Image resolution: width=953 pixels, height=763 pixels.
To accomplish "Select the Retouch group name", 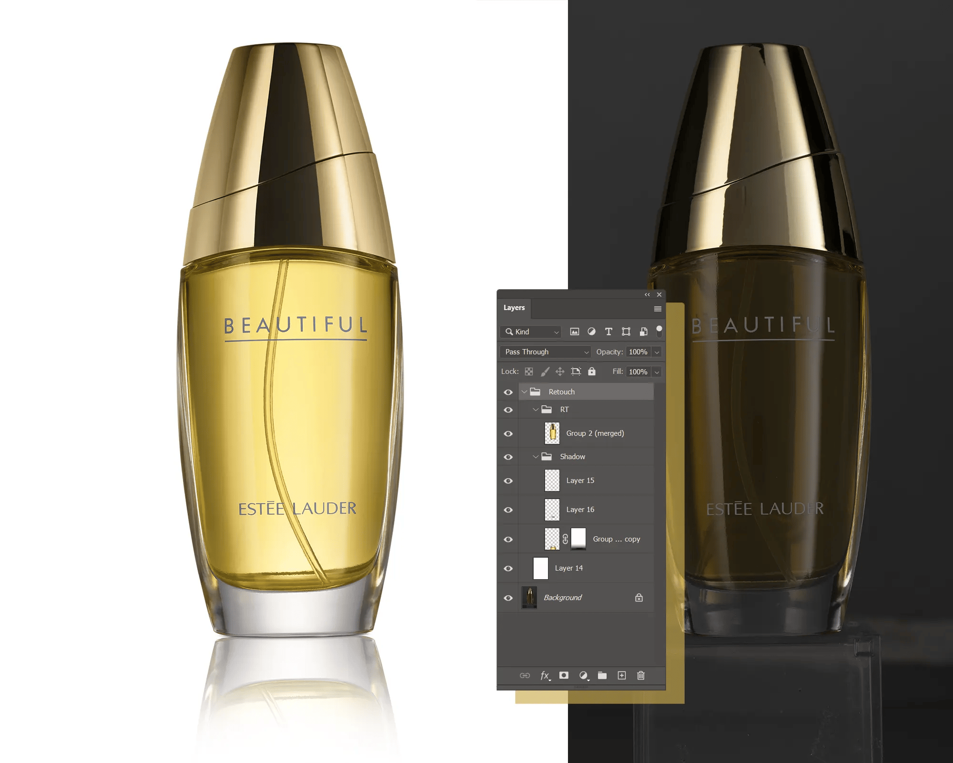I will click(x=562, y=392).
